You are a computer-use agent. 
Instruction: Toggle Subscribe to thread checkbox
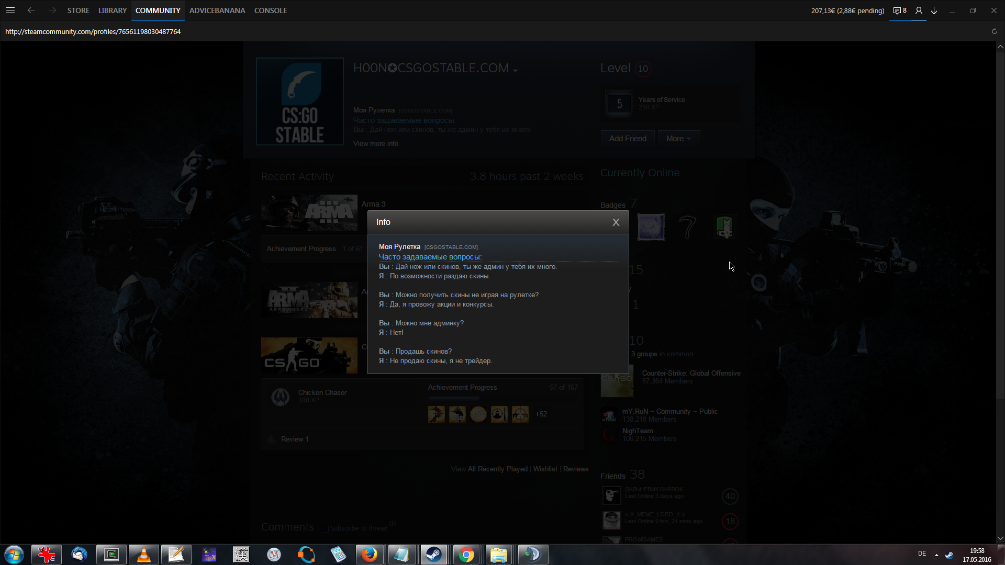click(x=326, y=528)
